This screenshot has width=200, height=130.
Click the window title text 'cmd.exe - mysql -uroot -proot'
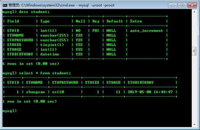(x=87, y=5)
